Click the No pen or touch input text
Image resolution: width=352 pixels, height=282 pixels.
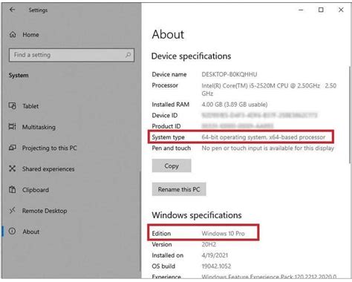268,148
